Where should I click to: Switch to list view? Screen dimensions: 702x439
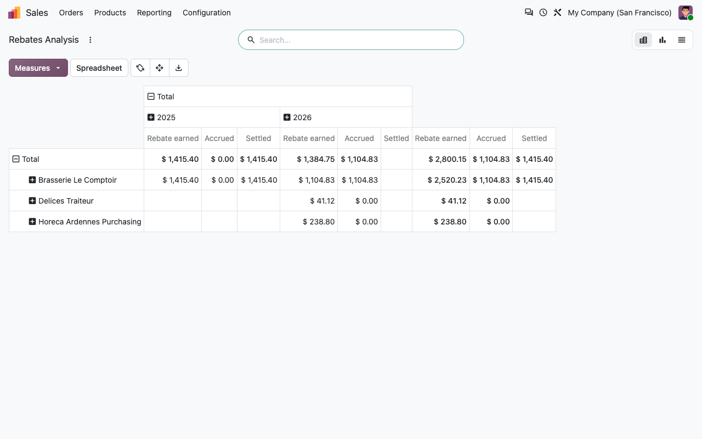[682, 40]
